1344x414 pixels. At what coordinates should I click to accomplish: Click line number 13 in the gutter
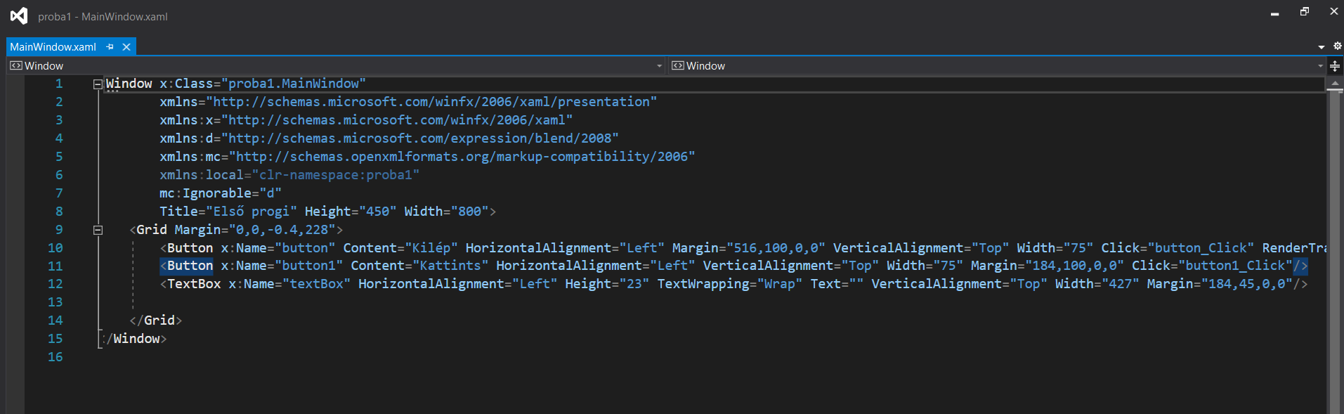coord(56,302)
